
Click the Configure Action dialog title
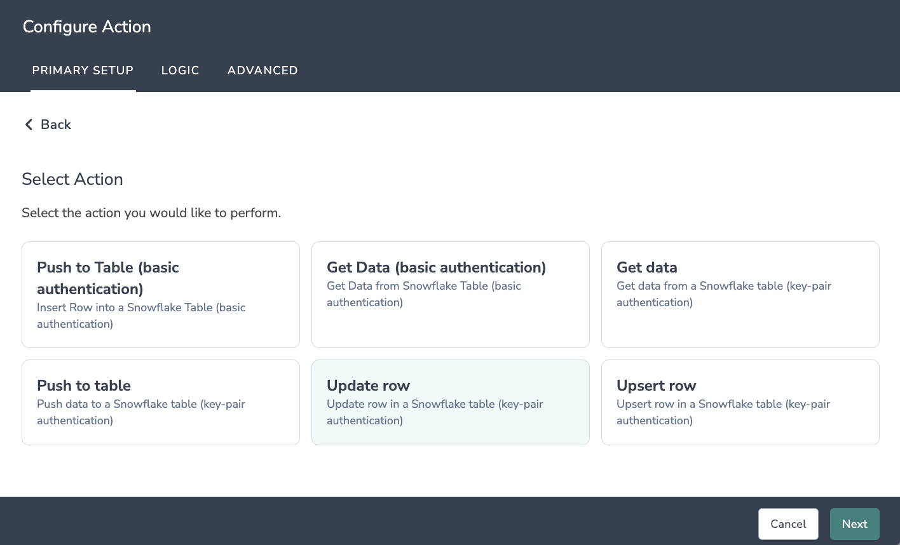tap(87, 27)
